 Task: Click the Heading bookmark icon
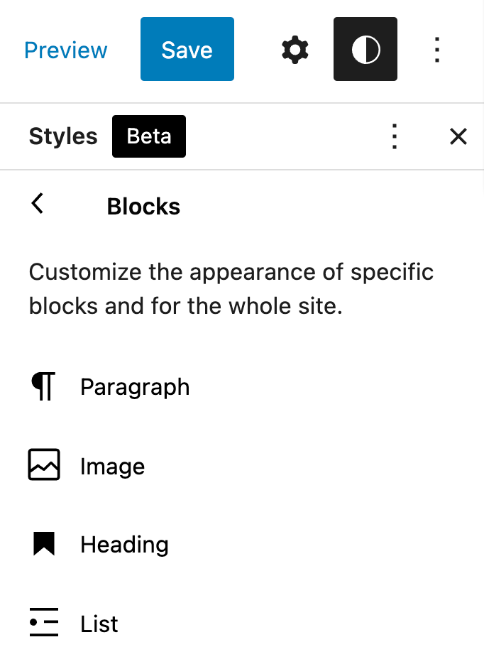(43, 545)
